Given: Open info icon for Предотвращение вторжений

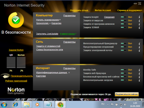Looking at the screenshot, I should coord(139,47).
